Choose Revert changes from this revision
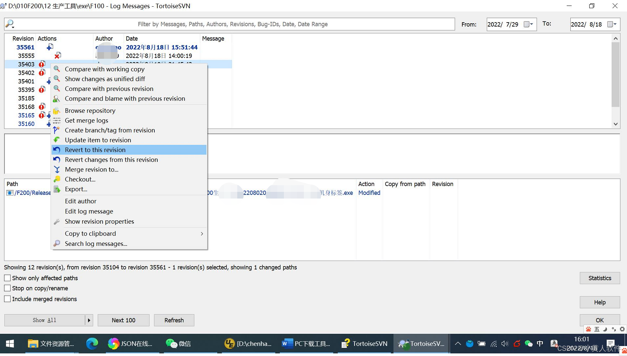 (x=129, y=160)
